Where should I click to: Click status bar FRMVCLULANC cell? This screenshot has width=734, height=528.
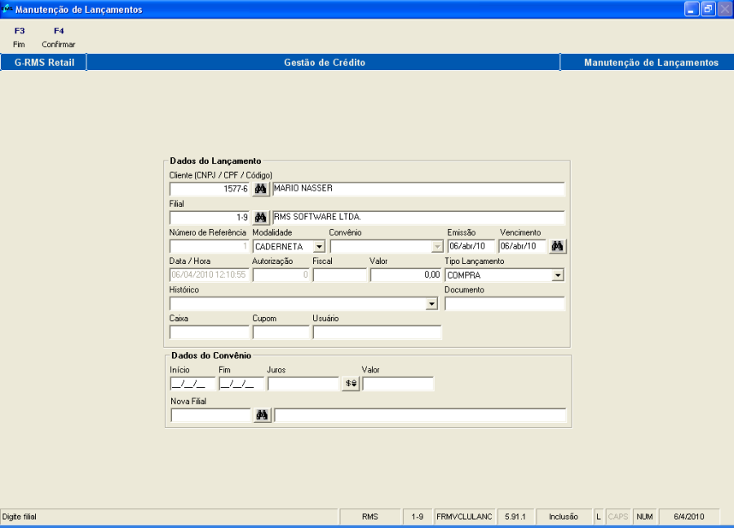tap(464, 517)
